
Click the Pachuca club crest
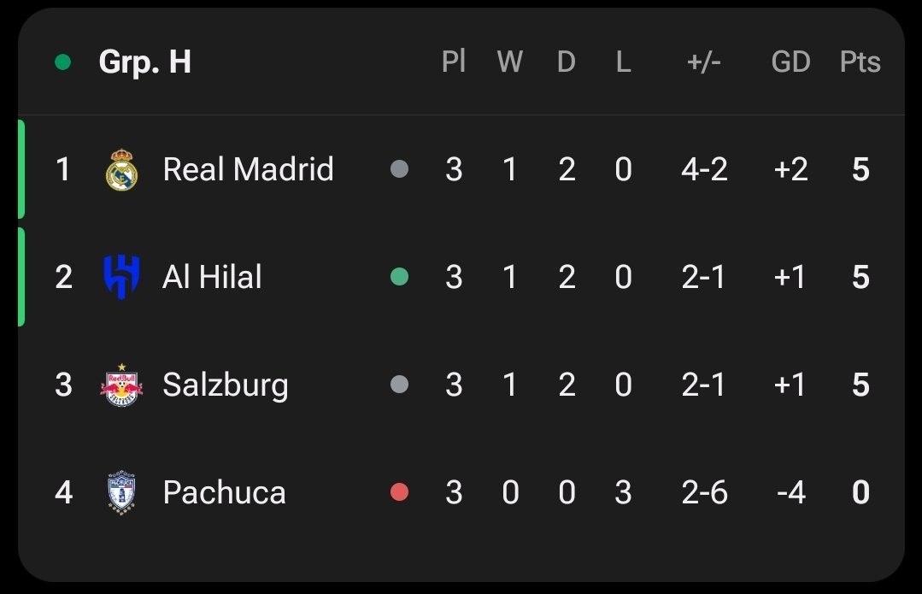point(121,493)
